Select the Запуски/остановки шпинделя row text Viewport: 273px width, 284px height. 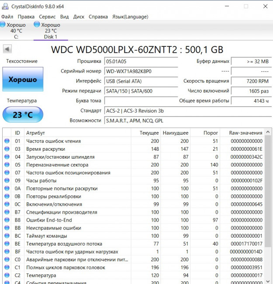point(60,157)
